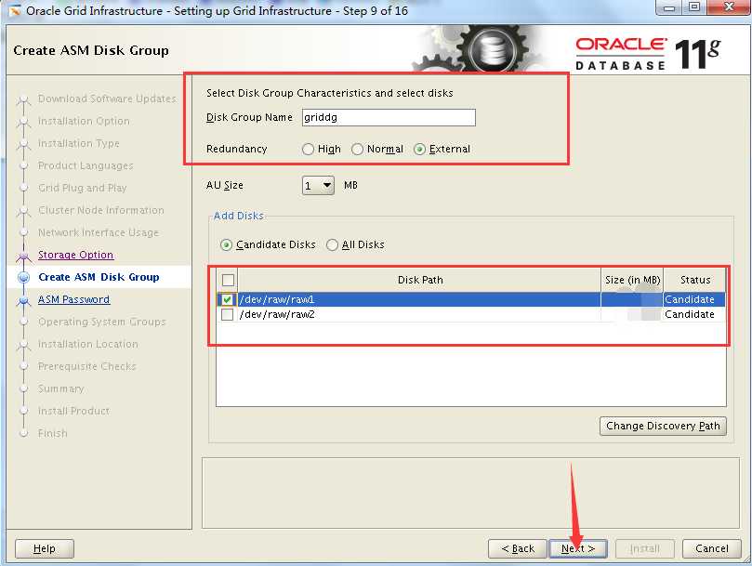Click the Create ASM Disk Group step bullet icon
This screenshot has height=566, width=752.
tap(23, 278)
